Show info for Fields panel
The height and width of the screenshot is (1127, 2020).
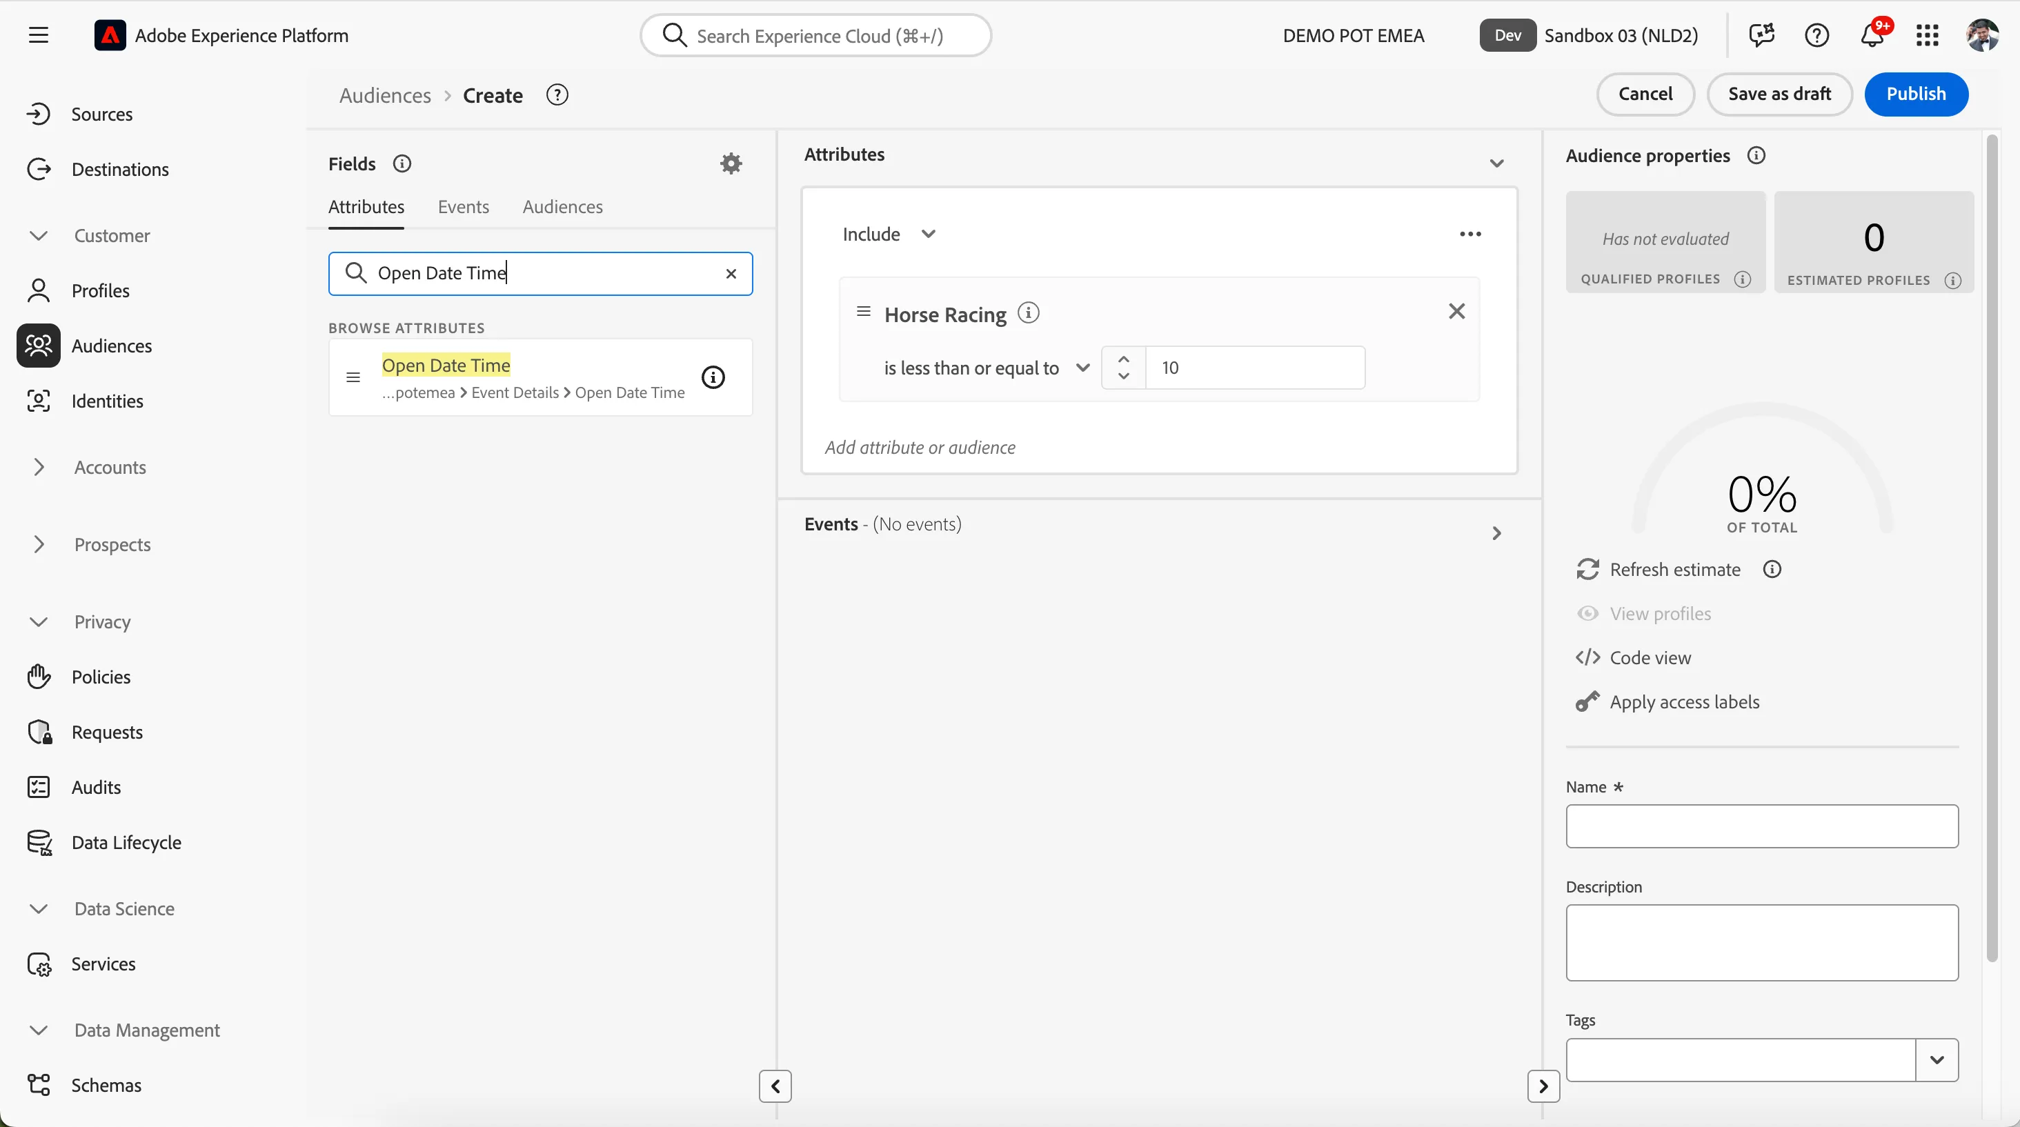(402, 163)
